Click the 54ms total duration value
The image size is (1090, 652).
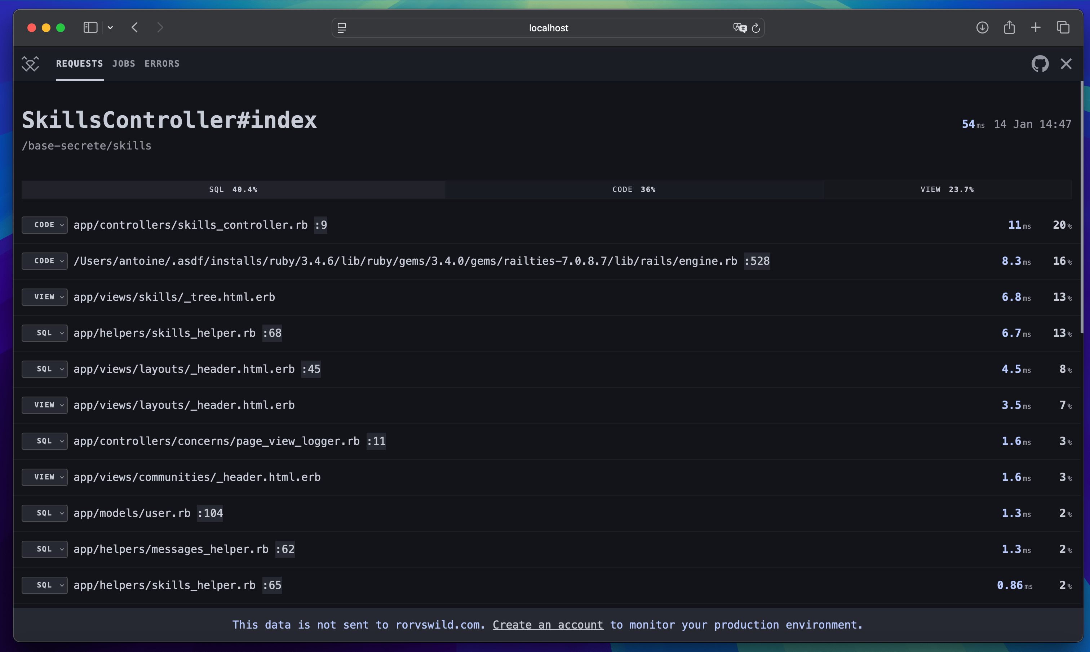(x=973, y=124)
